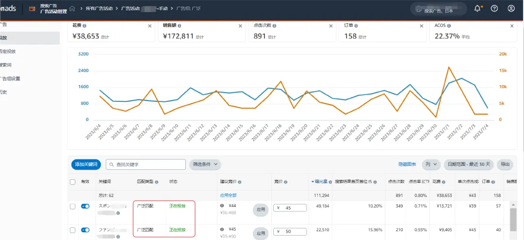This screenshot has width=524, height=240.
Task: Click the 点击次数 column header
Action: 396,182
